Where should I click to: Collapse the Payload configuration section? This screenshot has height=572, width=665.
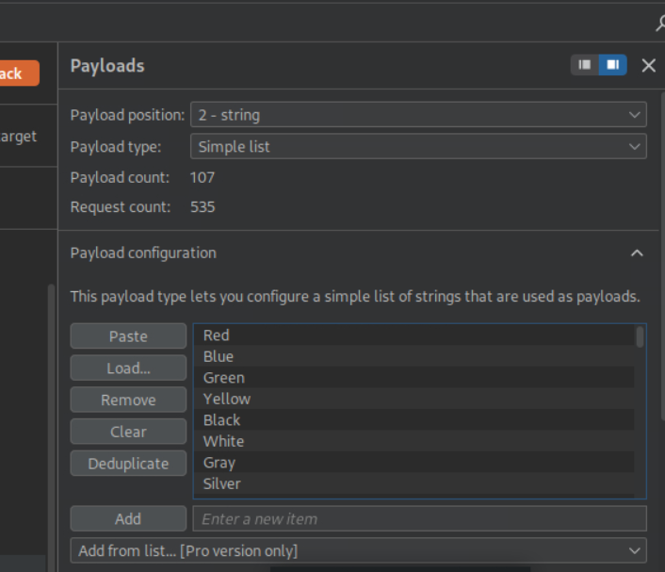point(637,253)
